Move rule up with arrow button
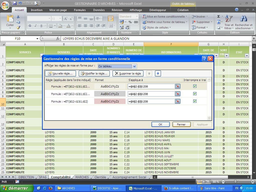Screen dimensions: 256x192 pyautogui.click(x=149, y=73)
